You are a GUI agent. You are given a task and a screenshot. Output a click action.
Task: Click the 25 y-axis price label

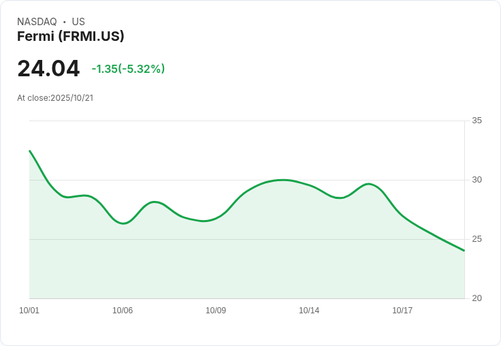[476, 239]
